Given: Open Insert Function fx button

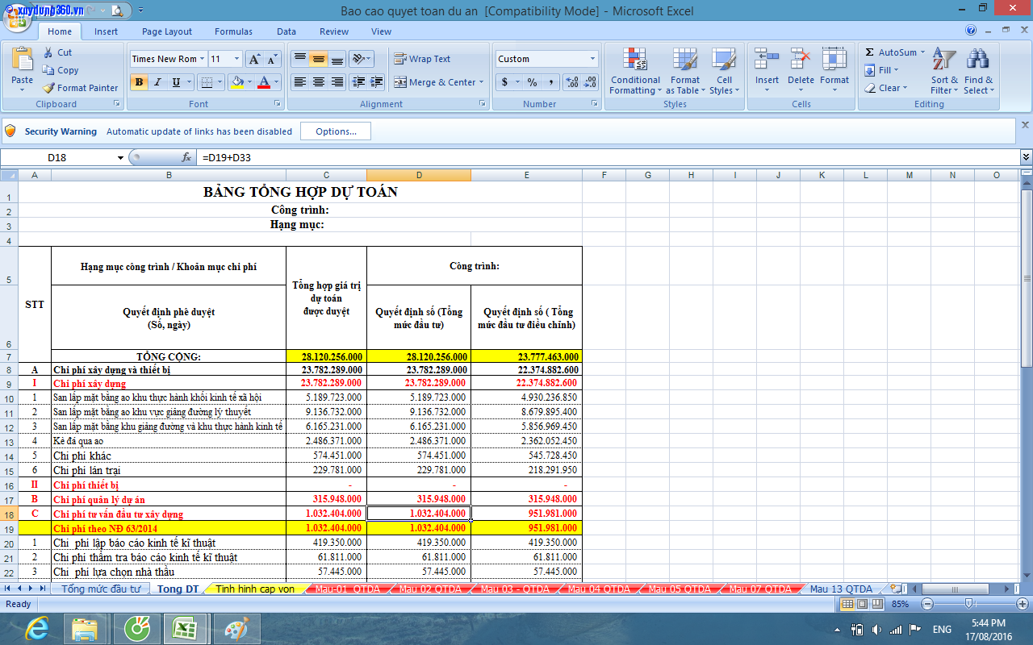Looking at the screenshot, I should pyautogui.click(x=186, y=157).
